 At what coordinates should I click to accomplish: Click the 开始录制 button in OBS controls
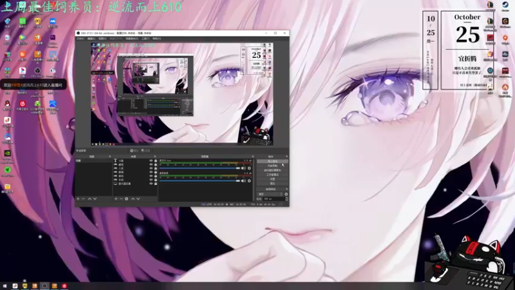click(x=272, y=166)
